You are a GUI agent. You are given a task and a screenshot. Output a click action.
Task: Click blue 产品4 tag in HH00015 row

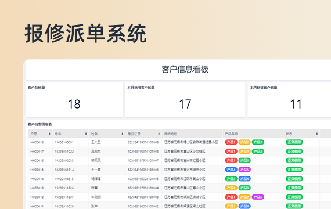click(231, 170)
